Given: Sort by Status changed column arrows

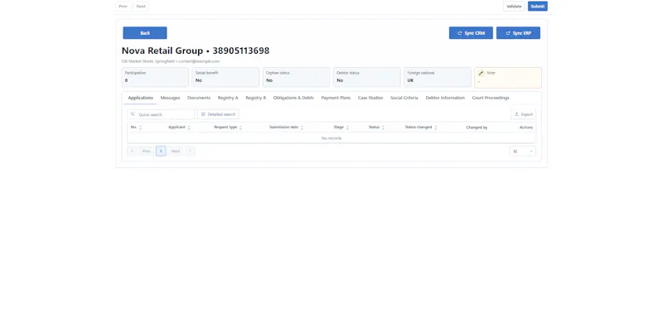Looking at the screenshot, I should click(436, 127).
